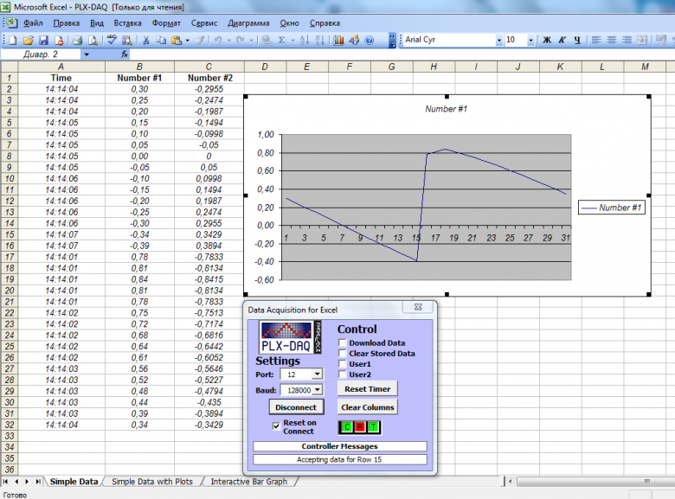
Task: Open the Вставка menu
Action: click(127, 23)
